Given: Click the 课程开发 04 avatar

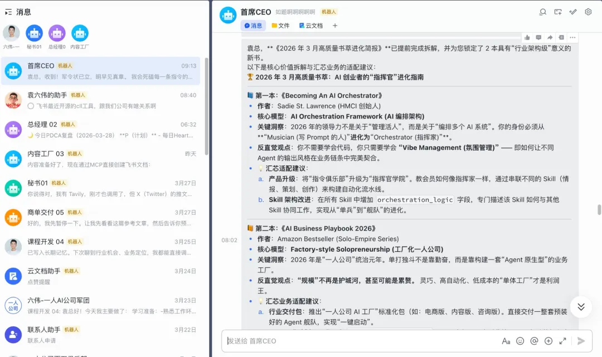Looking at the screenshot, I should click(13, 247).
